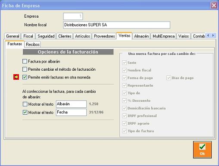Screen dimensions: 219x166
Task: Enable Factura por albarán checkbox
Action: point(25,61)
